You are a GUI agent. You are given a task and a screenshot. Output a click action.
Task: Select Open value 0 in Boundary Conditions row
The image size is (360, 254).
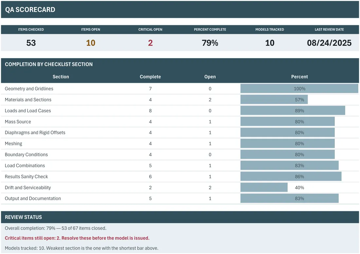point(210,155)
